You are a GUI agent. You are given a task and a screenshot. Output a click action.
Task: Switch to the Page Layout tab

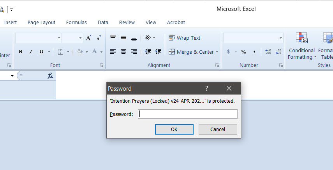click(x=41, y=22)
